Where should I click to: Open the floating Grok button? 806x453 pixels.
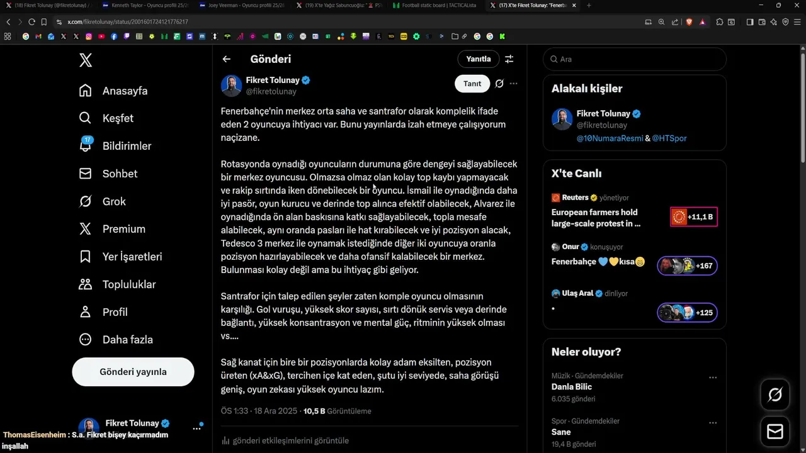point(775,394)
